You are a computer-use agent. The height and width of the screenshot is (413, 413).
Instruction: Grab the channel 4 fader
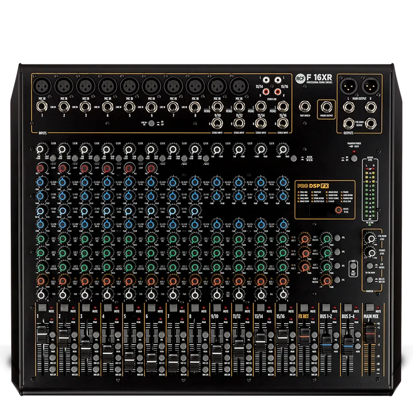pyautogui.click(x=107, y=354)
